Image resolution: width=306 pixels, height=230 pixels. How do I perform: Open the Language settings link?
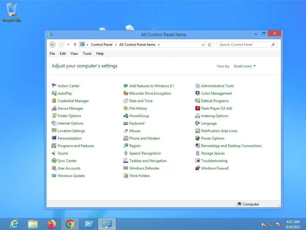coord(209,123)
